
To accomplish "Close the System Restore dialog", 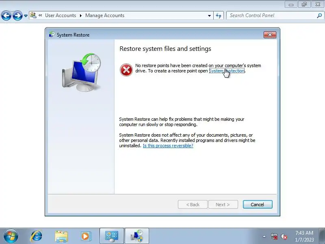I will 270,35.
